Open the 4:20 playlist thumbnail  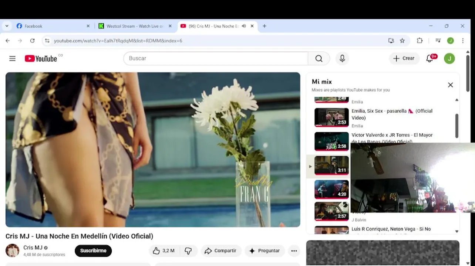(331, 190)
